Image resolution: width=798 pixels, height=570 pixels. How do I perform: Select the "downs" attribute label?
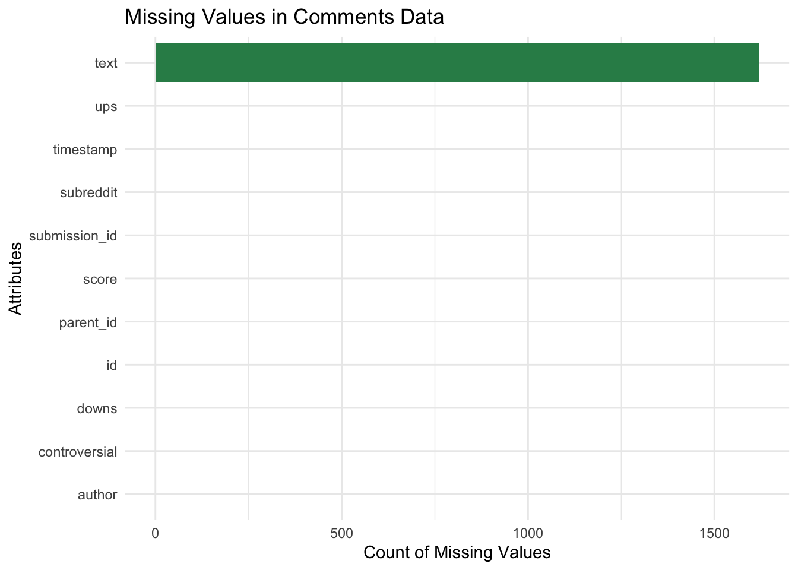[x=97, y=408]
